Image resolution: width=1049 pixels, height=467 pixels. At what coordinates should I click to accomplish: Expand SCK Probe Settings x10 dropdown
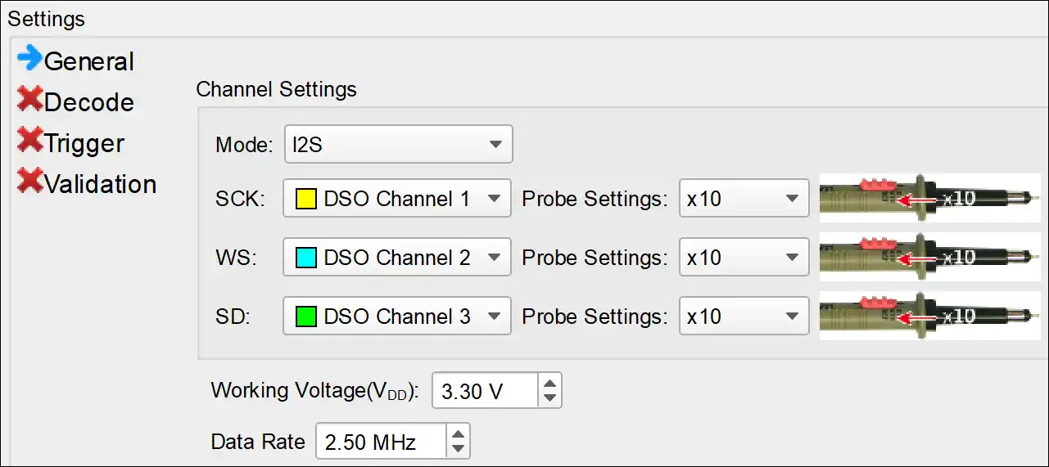tap(744, 199)
